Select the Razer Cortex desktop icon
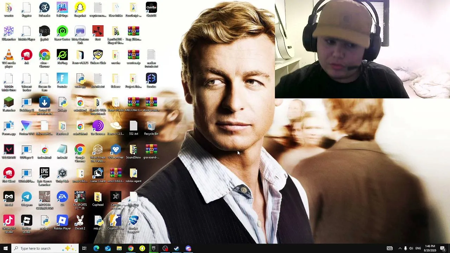 [x=62, y=33]
